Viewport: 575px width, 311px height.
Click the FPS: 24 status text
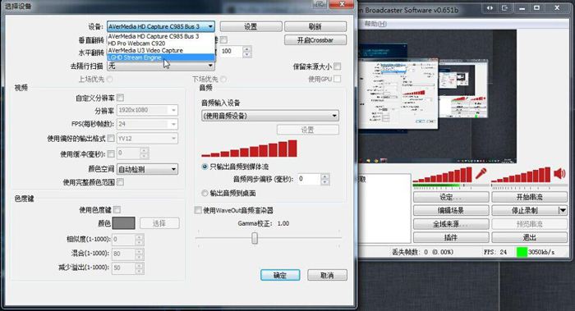495,252
